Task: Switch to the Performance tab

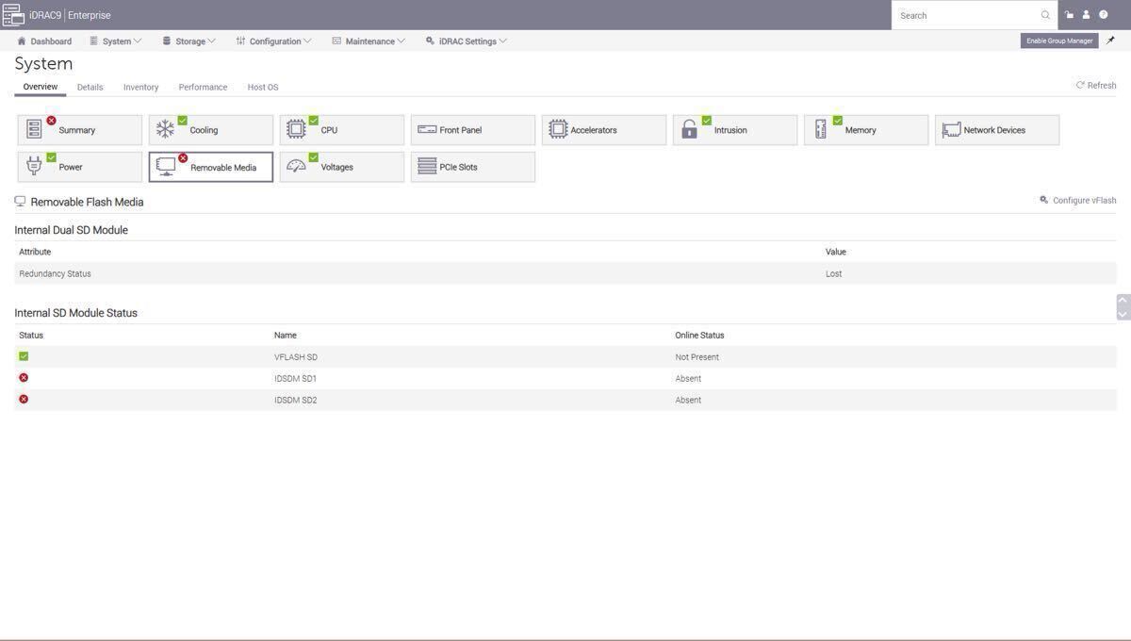Action: (x=203, y=87)
